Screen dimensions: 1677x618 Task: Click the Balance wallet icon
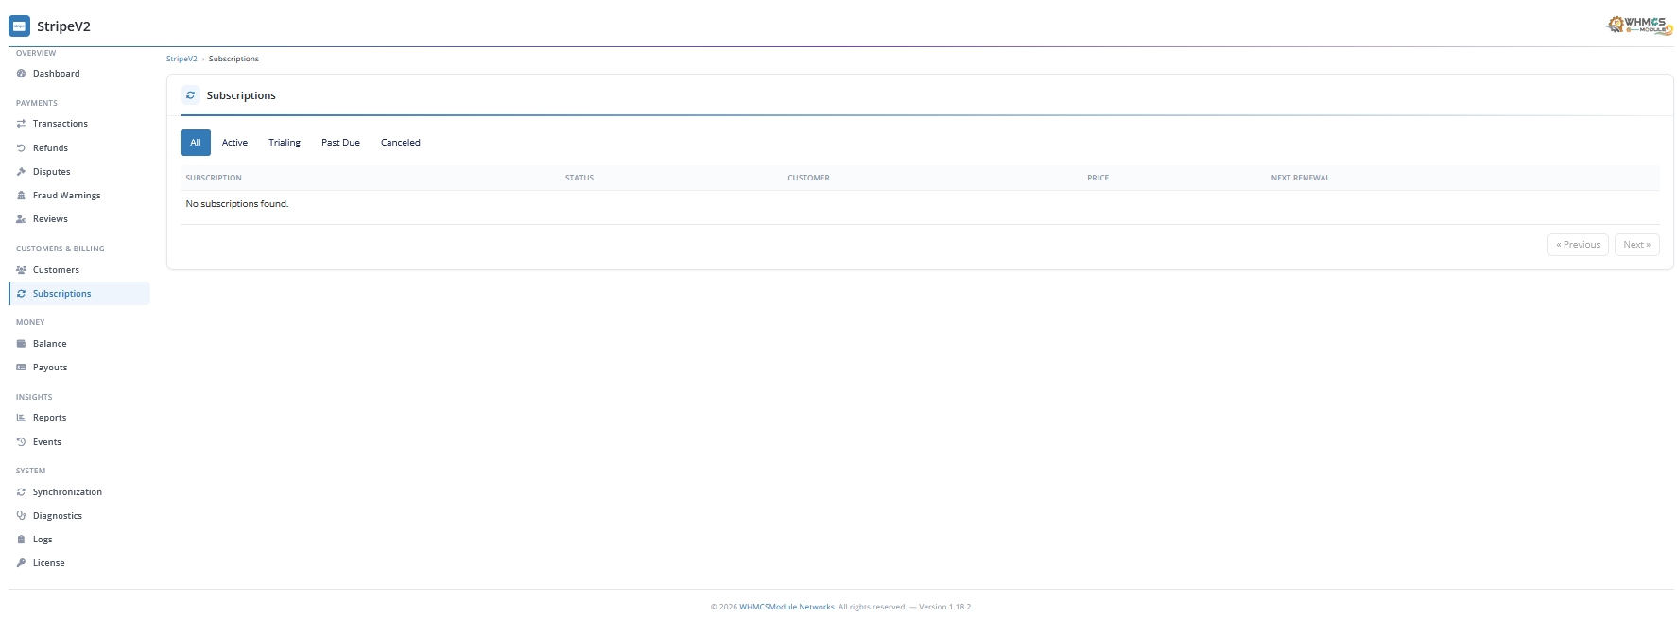click(21, 344)
